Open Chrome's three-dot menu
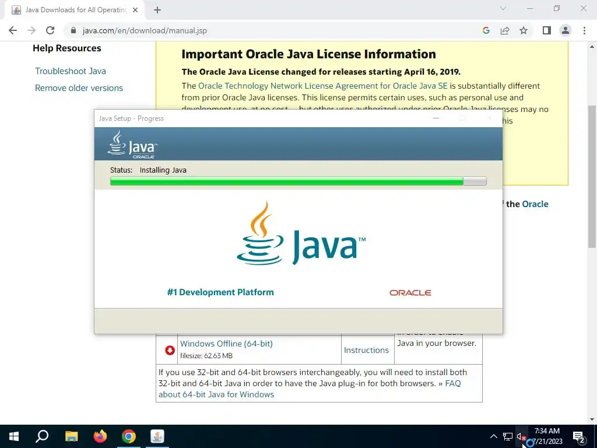 tap(584, 30)
